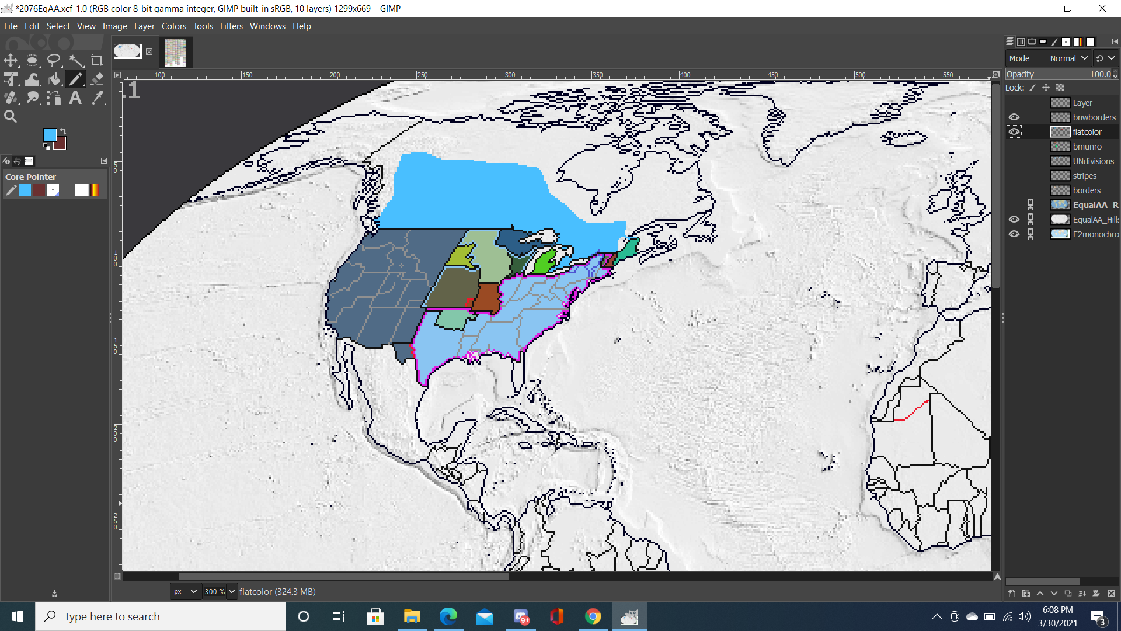The height and width of the screenshot is (631, 1121).
Task: Select the Ellipse Select tool
Action: pyautogui.click(x=32, y=60)
